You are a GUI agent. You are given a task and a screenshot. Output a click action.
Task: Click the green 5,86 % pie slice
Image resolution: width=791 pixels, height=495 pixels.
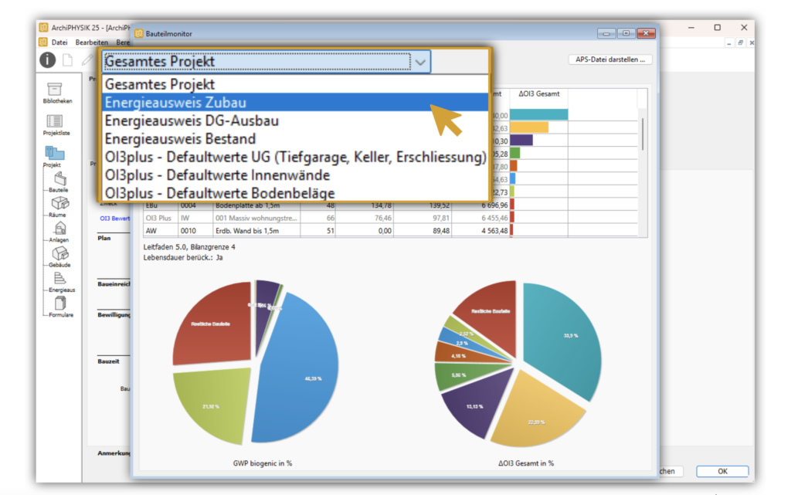[x=462, y=375]
